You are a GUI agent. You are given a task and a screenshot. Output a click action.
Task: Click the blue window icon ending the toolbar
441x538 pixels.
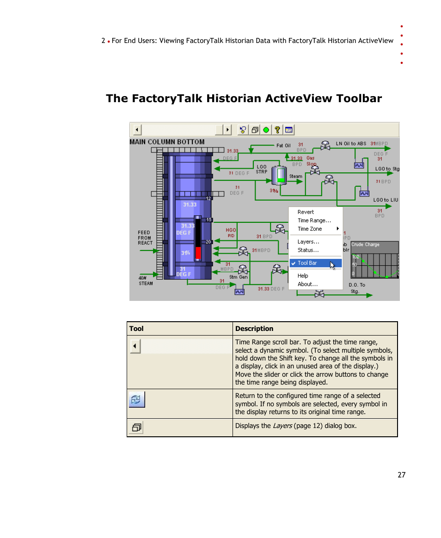[289, 130]
